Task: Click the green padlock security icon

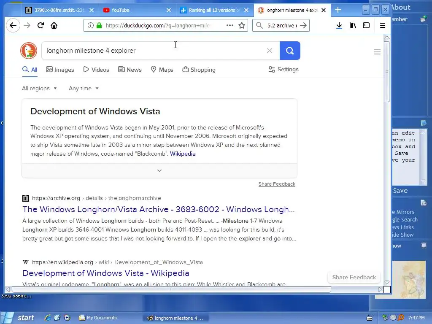Action: (99, 25)
